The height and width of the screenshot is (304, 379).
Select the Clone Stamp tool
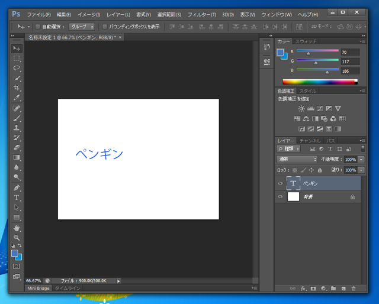pyautogui.click(x=17, y=128)
